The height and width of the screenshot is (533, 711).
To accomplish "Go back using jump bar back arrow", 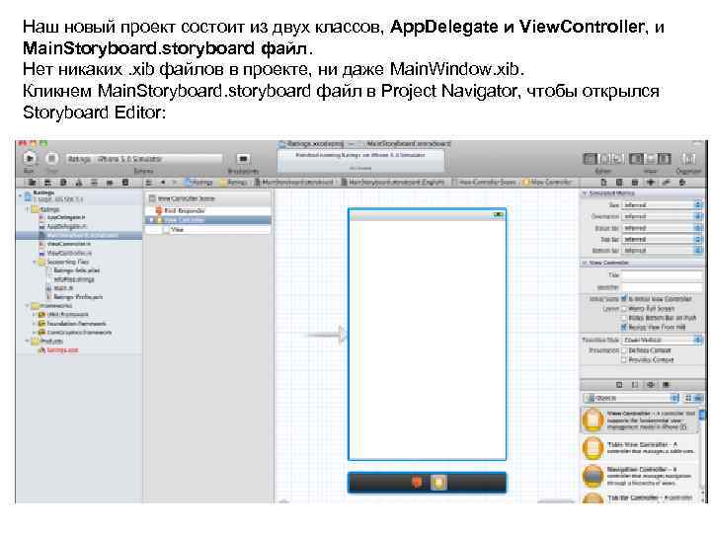I will tap(163, 183).
